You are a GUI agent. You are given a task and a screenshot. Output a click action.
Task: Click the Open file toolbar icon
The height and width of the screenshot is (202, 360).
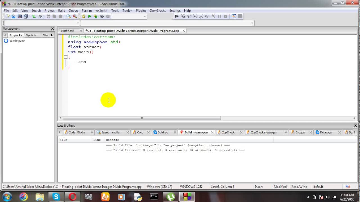click(x=13, y=16)
